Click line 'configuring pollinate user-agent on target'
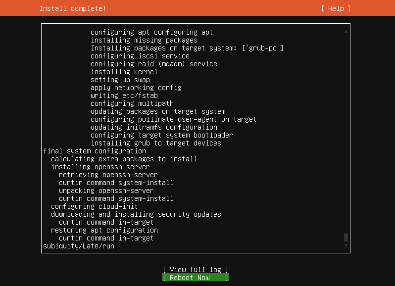395x286 pixels. pos(173,119)
